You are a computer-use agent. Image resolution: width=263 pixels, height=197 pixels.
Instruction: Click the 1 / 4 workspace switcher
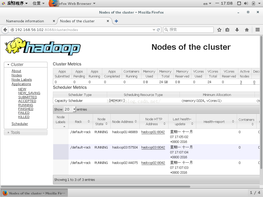[255, 193]
